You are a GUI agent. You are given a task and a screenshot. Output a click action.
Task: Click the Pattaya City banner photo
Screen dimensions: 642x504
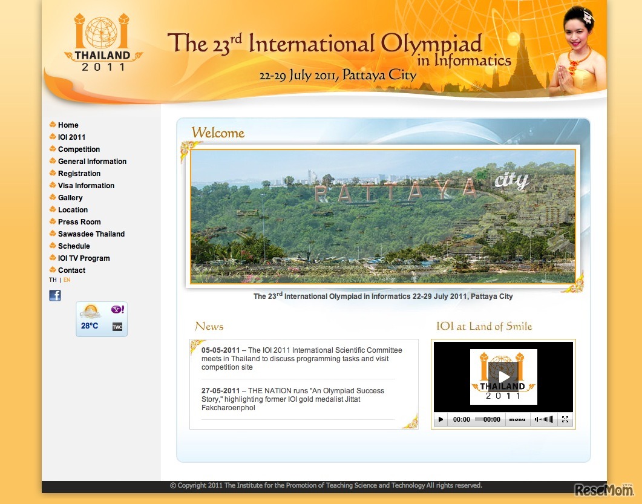(x=383, y=216)
